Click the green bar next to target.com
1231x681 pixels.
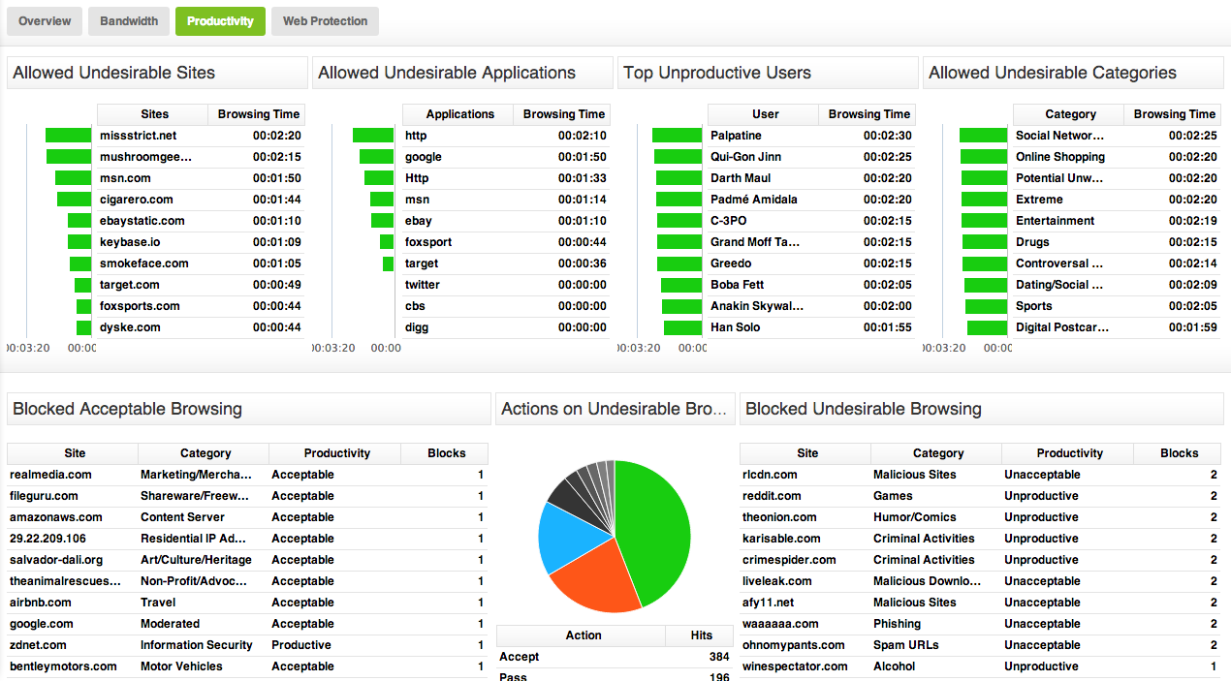coord(83,285)
